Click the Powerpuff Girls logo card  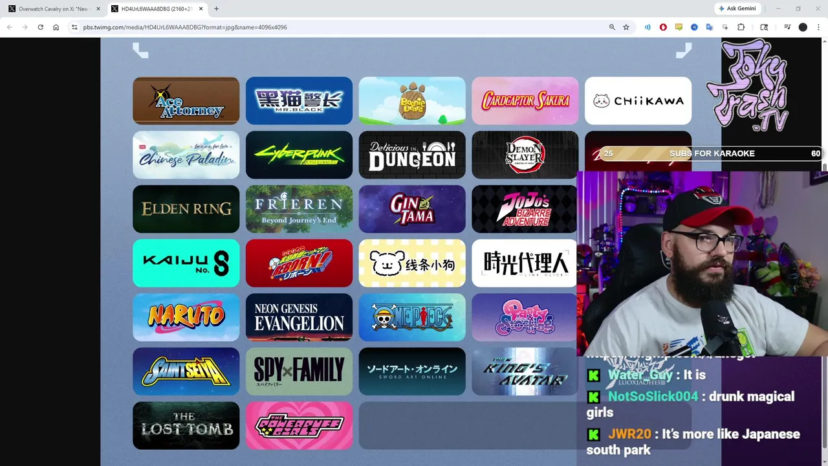coord(299,425)
